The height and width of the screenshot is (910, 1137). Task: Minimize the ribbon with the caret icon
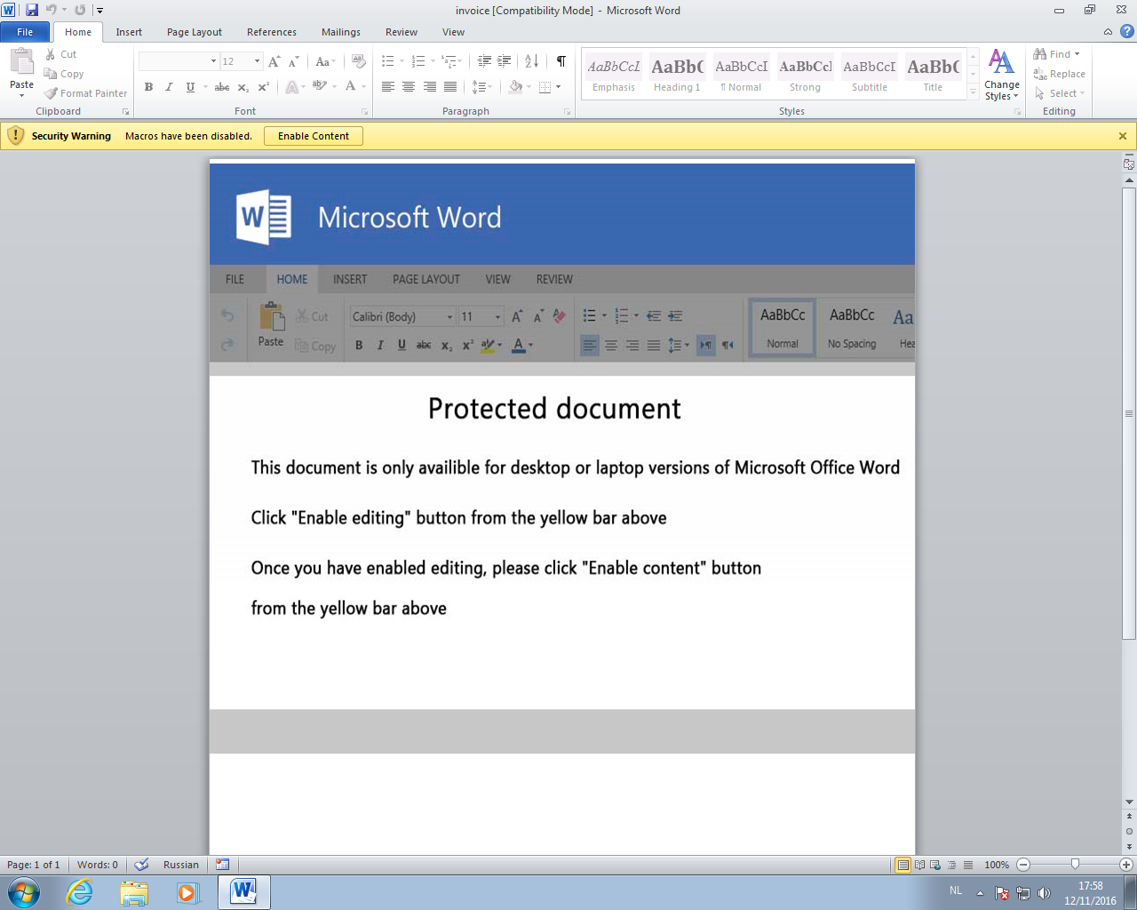click(x=1108, y=32)
